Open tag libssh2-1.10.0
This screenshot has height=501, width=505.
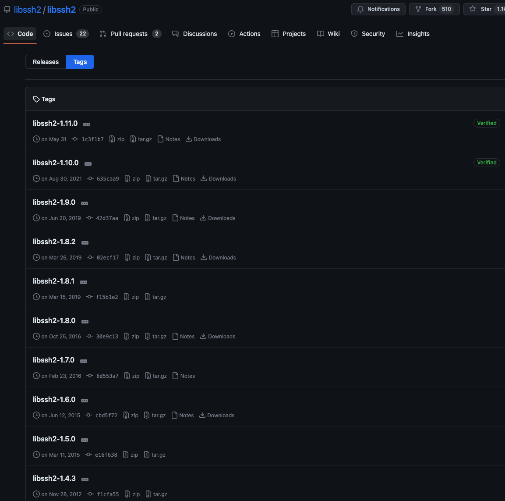[x=56, y=163]
